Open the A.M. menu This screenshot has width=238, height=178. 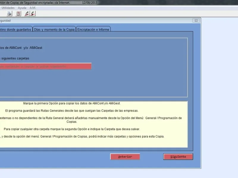[x=33, y=8]
